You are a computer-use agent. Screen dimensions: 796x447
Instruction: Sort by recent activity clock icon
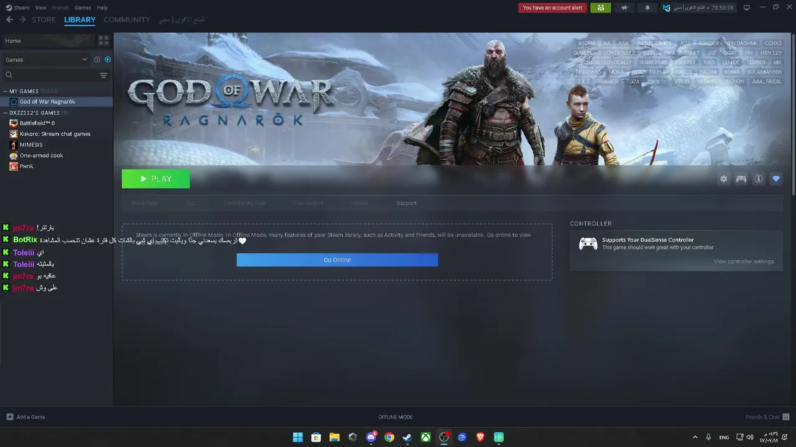pyautogui.click(x=97, y=60)
